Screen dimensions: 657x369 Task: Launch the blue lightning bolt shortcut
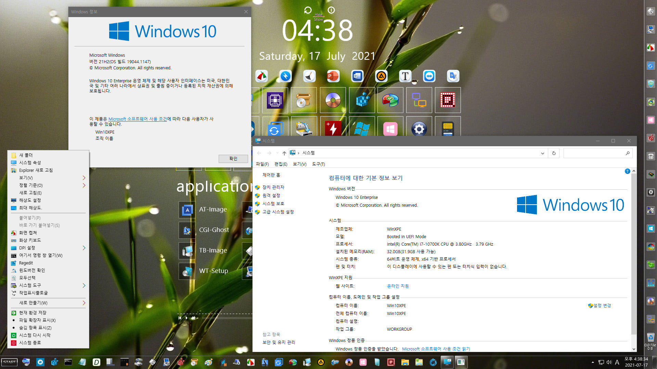click(x=285, y=76)
